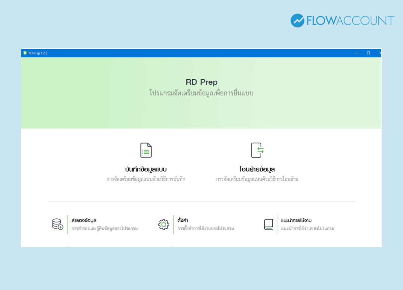Click the FlowAccount circular logo icon
This screenshot has width=403, height=290.
[x=297, y=20]
